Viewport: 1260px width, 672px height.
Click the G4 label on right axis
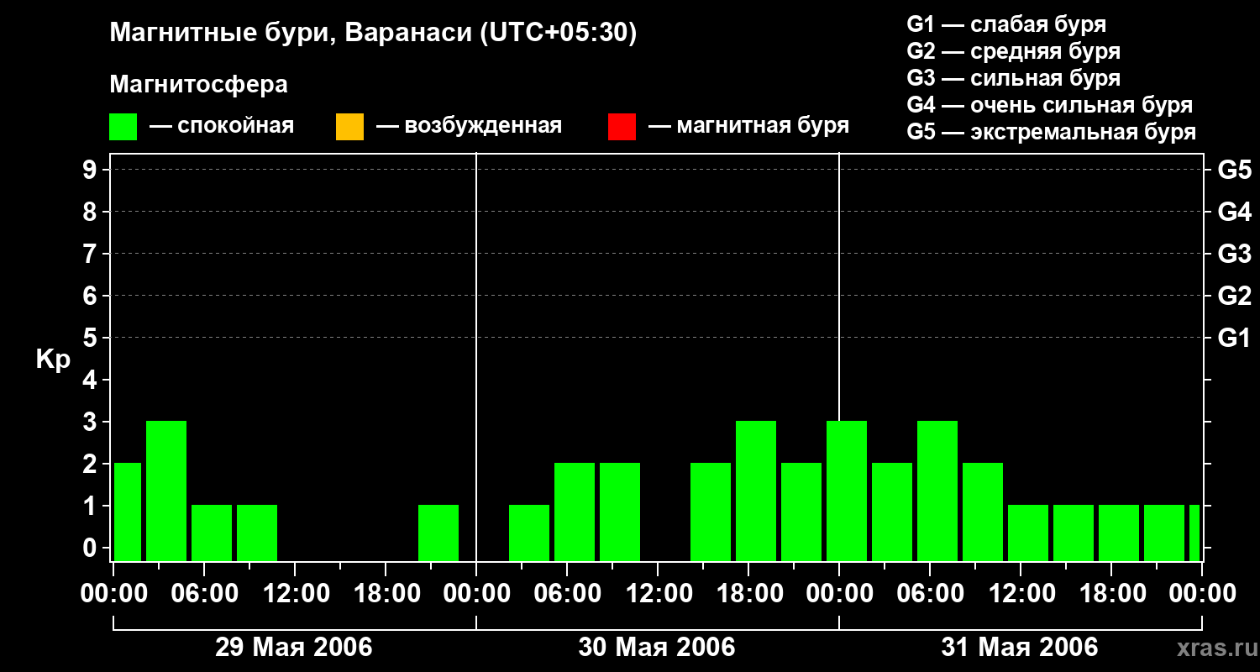[x=1235, y=212]
